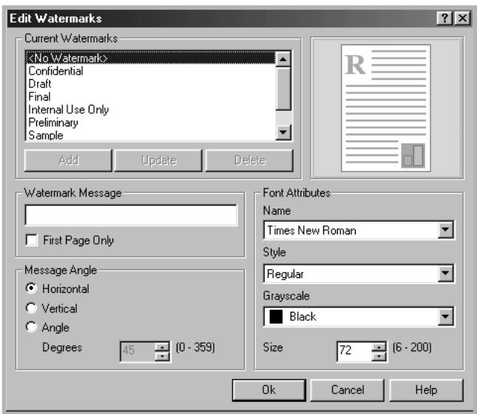
Task: Confirm with the Ok button
Action: 269,390
